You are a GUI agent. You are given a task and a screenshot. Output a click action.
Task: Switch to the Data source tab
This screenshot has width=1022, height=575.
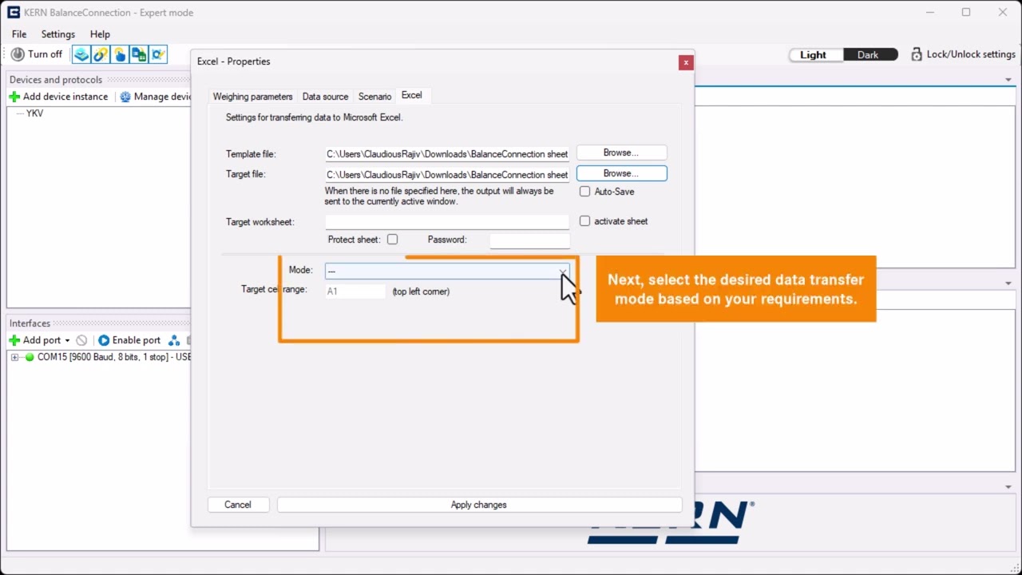[325, 97]
